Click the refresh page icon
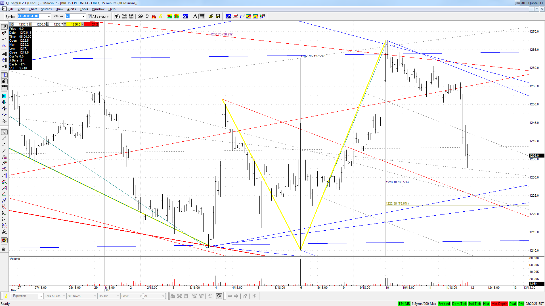The height and width of the screenshot is (306, 545). 254,296
